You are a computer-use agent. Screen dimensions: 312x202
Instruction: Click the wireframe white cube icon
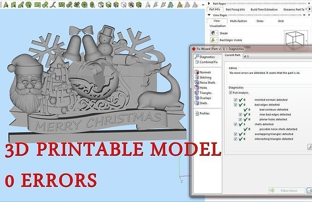click(x=124, y=4)
